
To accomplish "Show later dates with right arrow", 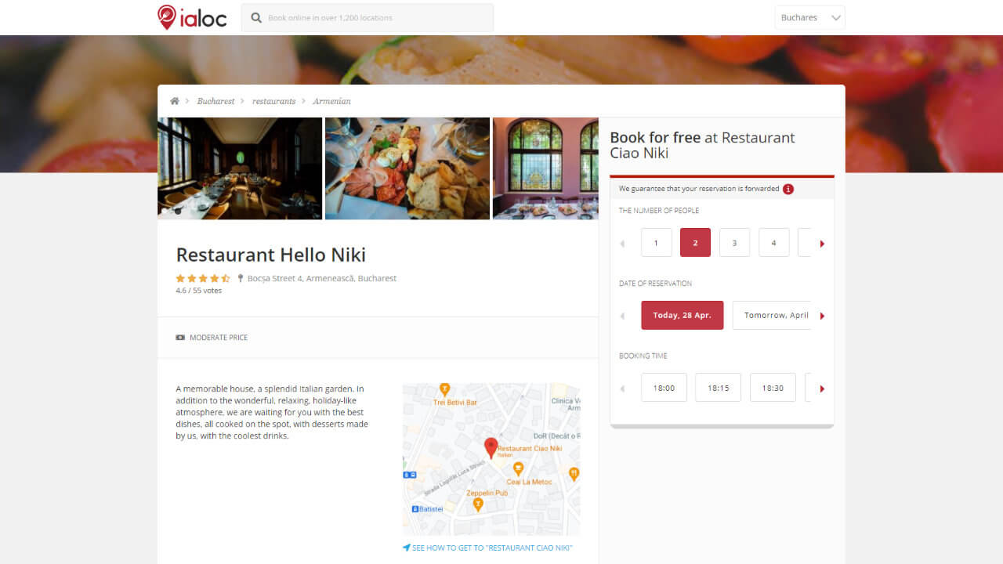I will click(822, 316).
